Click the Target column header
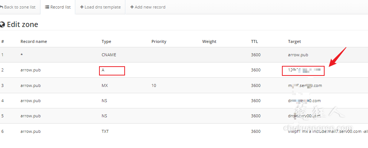The image size is (368, 148). point(294,41)
